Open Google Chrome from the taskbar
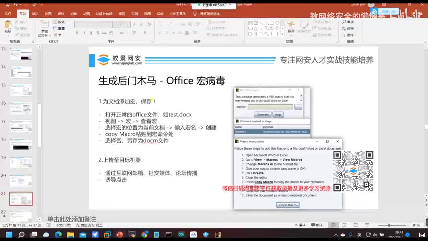The width and height of the screenshot is (428, 241). click(x=144, y=235)
